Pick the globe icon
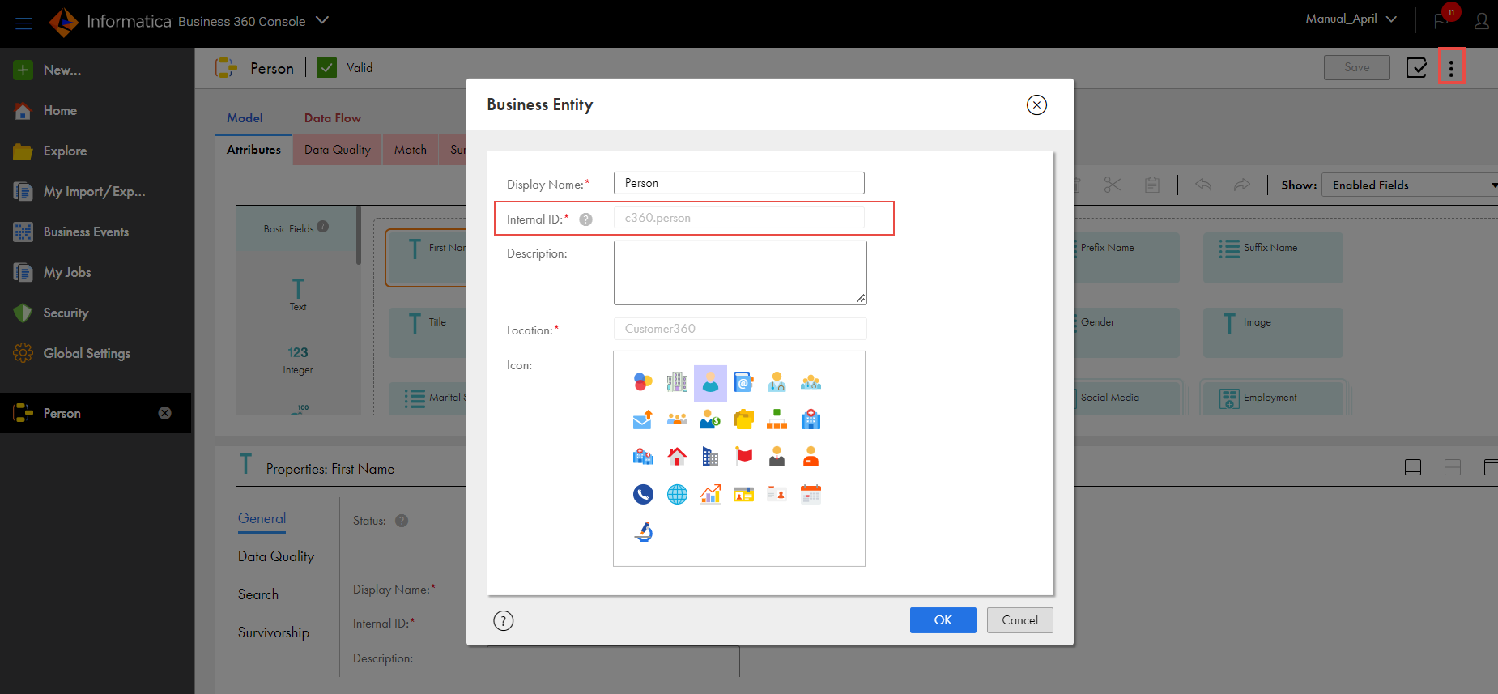1498x694 pixels. coord(677,494)
